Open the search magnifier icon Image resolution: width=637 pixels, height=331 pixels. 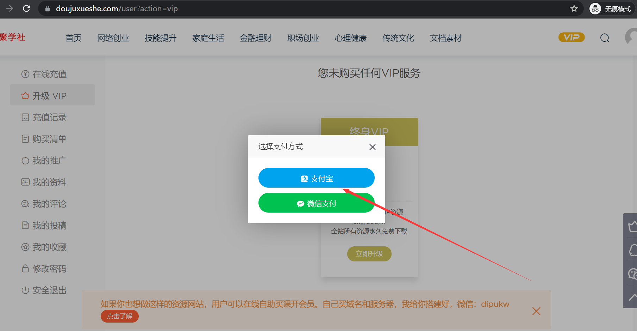[x=605, y=38]
